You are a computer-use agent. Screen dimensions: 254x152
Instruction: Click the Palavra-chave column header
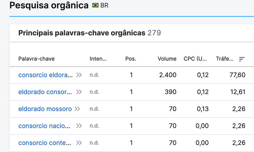pos(37,59)
